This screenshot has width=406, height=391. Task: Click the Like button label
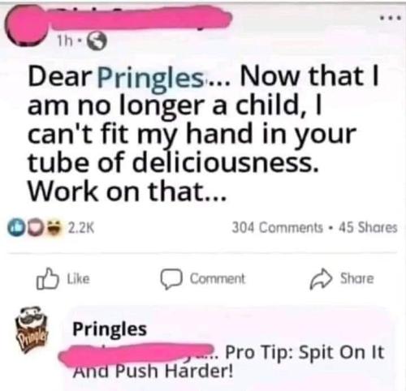coord(78,278)
